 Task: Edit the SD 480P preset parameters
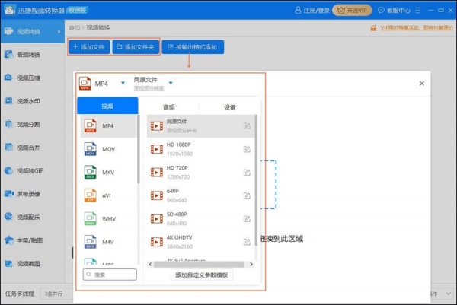(247, 218)
